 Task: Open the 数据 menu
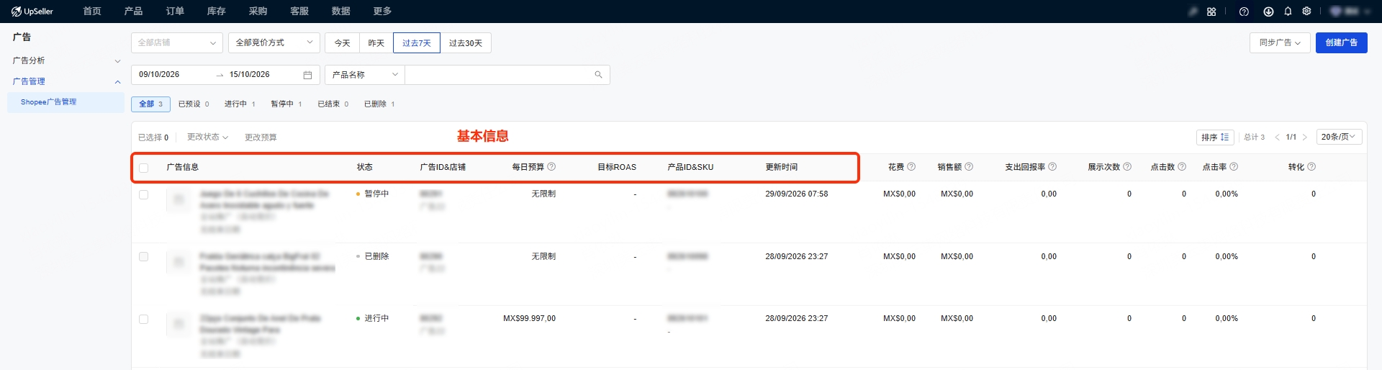pyautogui.click(x=340, y=12)
